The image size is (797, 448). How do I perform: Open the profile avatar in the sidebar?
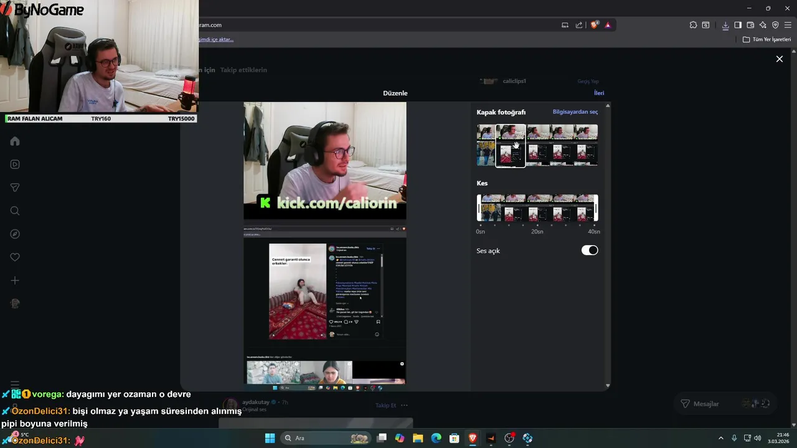(x=15, y=304)
